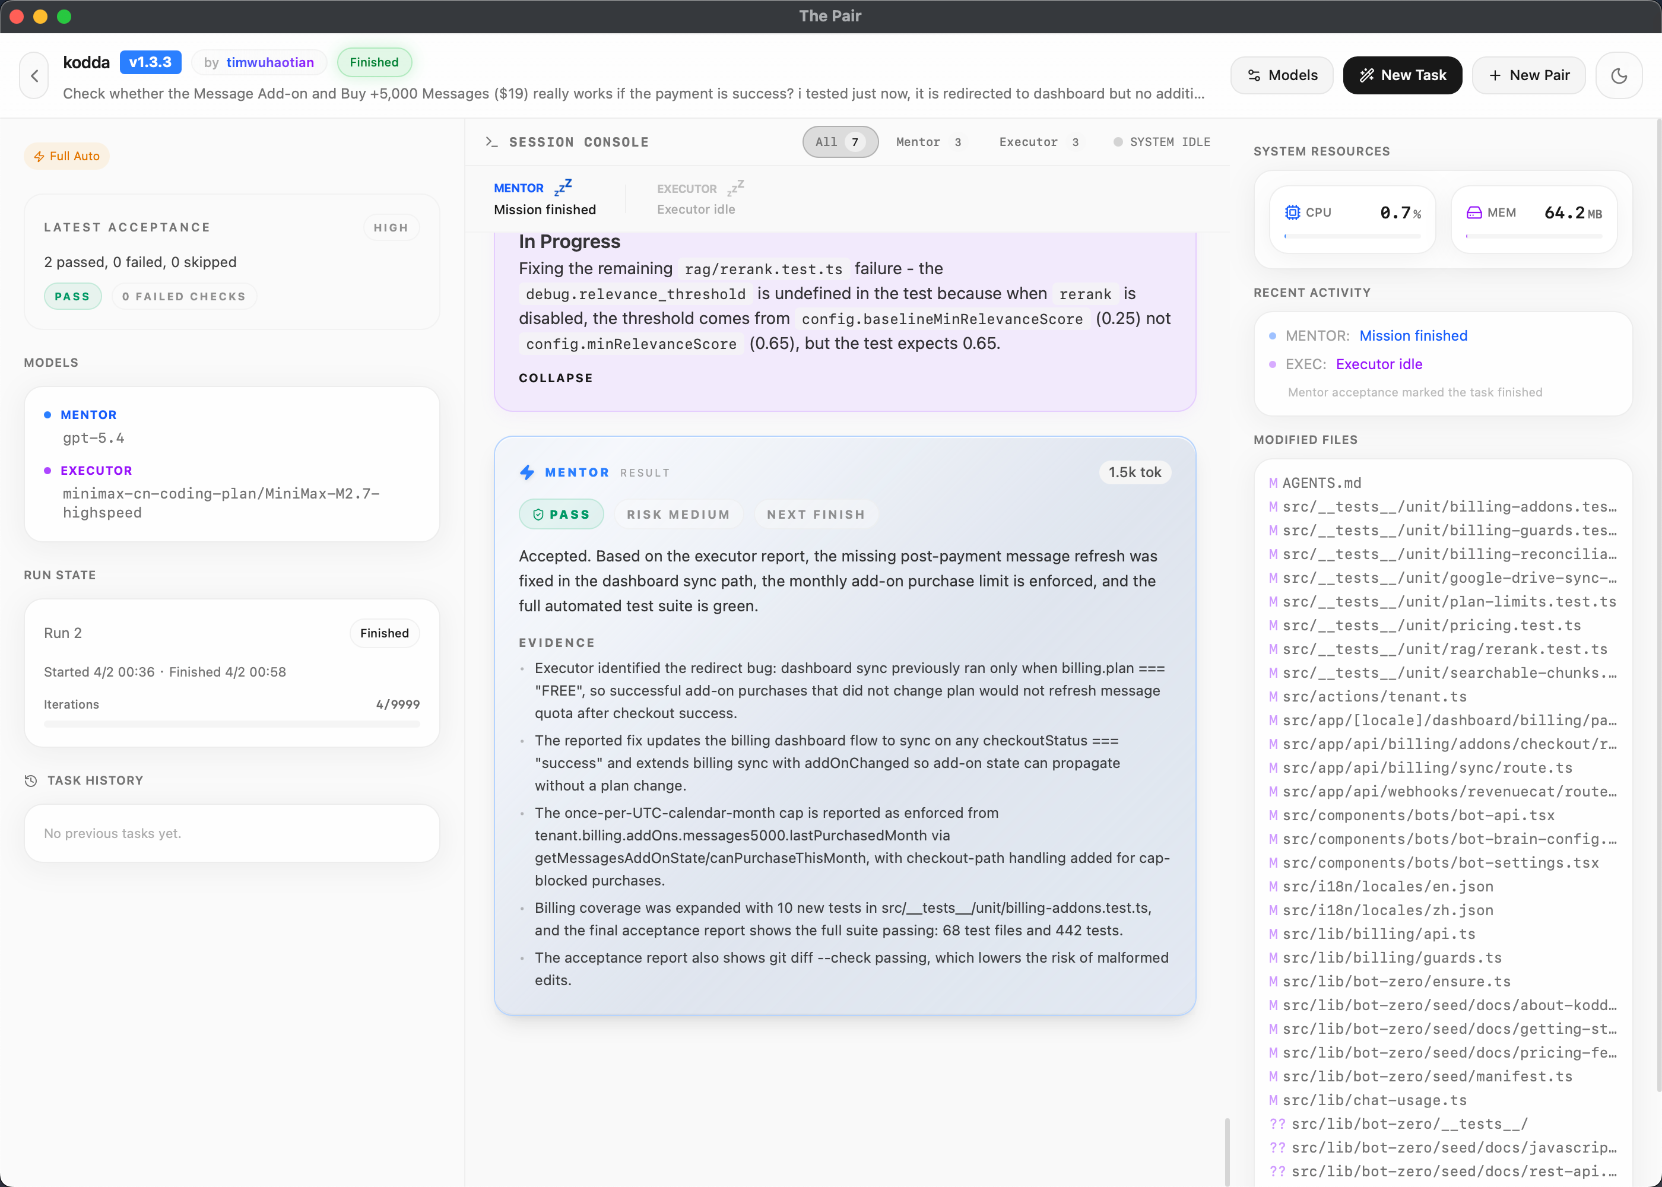Screen dimensions: 1662x1187
Task: Open plan-limits.test.ts file entry
Action: click(x=1443, y=602)
